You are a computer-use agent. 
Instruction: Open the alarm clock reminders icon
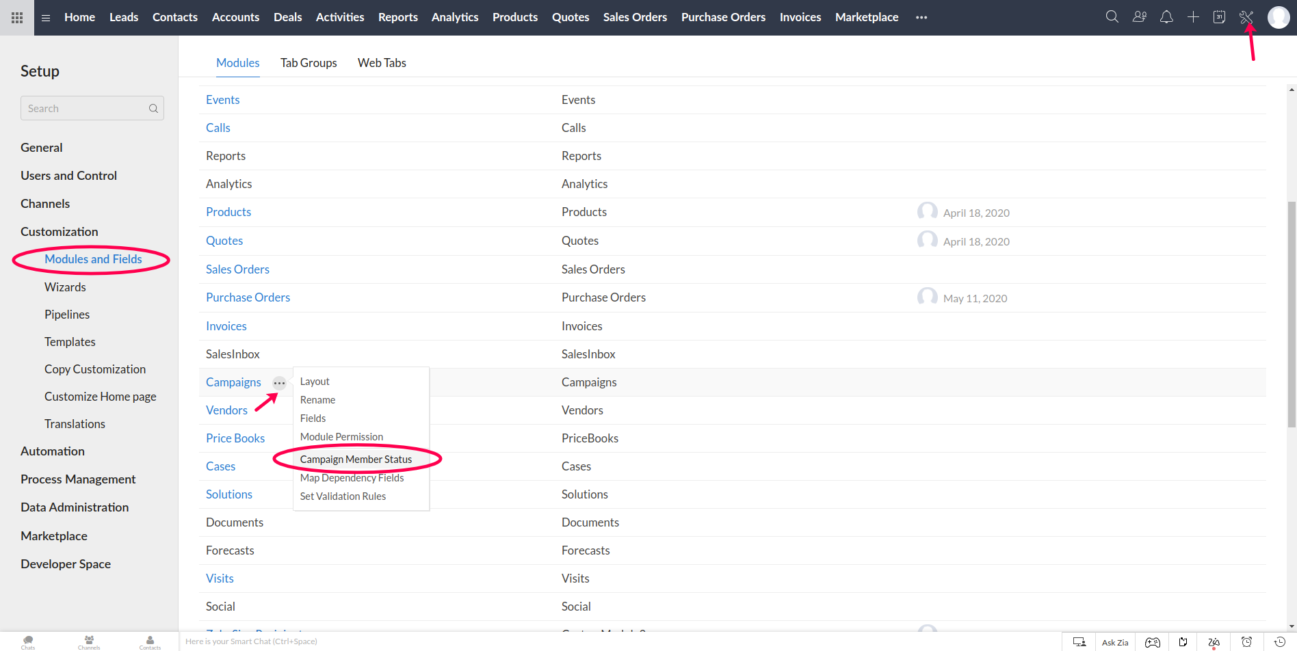click(1247, 642)
